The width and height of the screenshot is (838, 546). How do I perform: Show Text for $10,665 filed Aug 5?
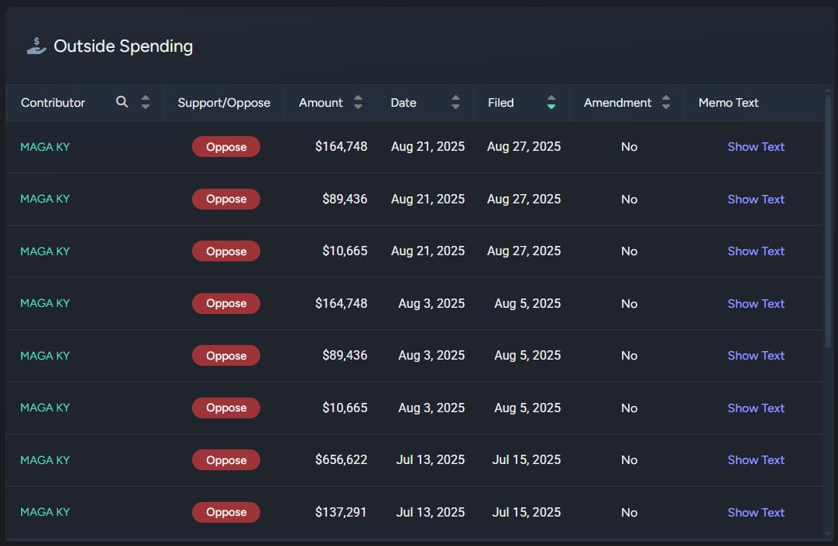coord(756,408)
